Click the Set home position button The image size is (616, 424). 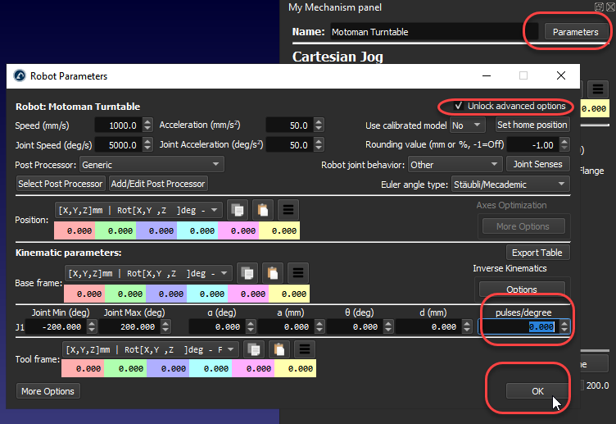[x=532, y=125]
